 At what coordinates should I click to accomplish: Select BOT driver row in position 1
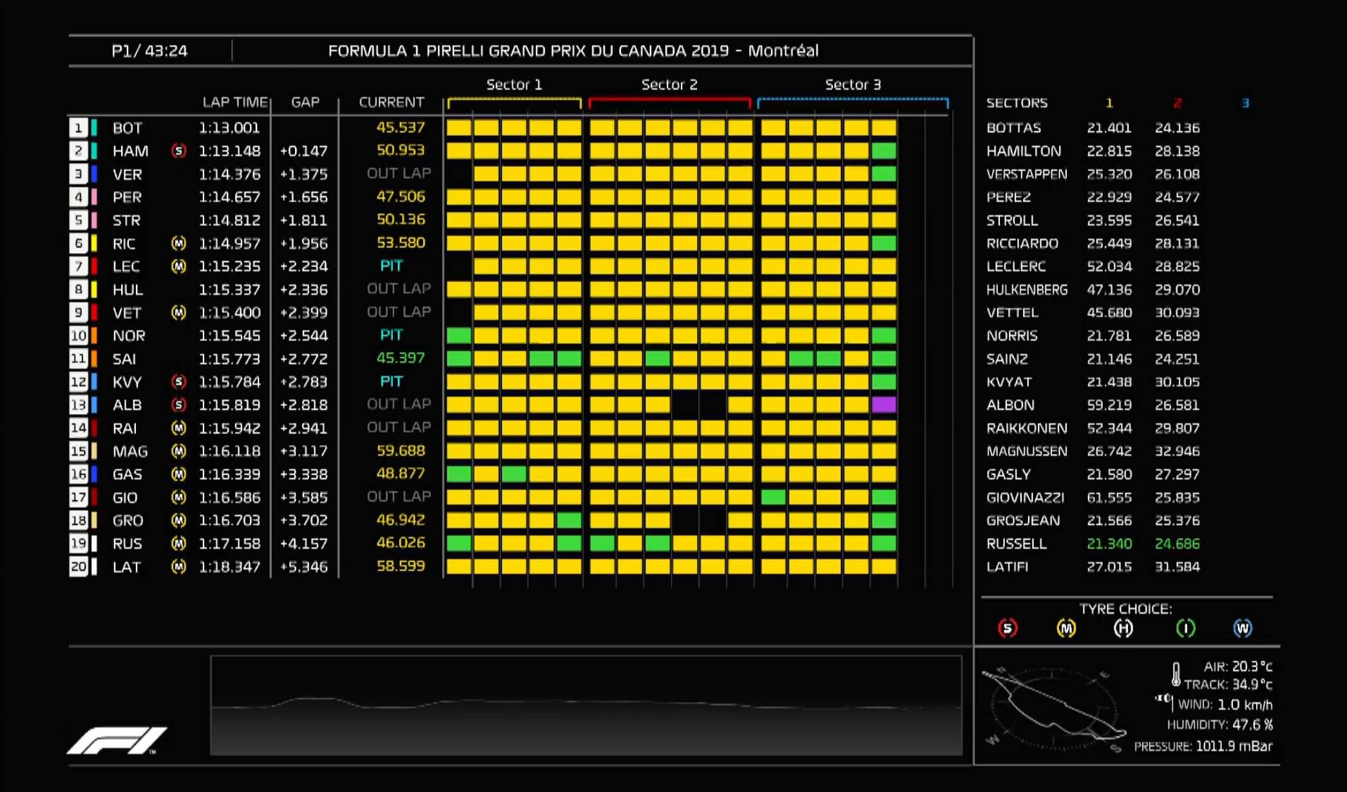point(128,128)
